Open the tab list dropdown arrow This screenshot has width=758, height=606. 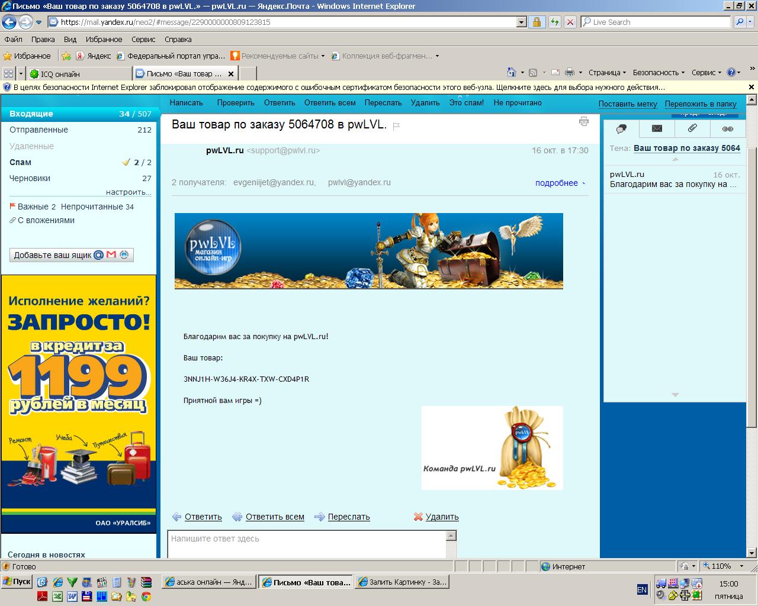(x=21, y=73)
